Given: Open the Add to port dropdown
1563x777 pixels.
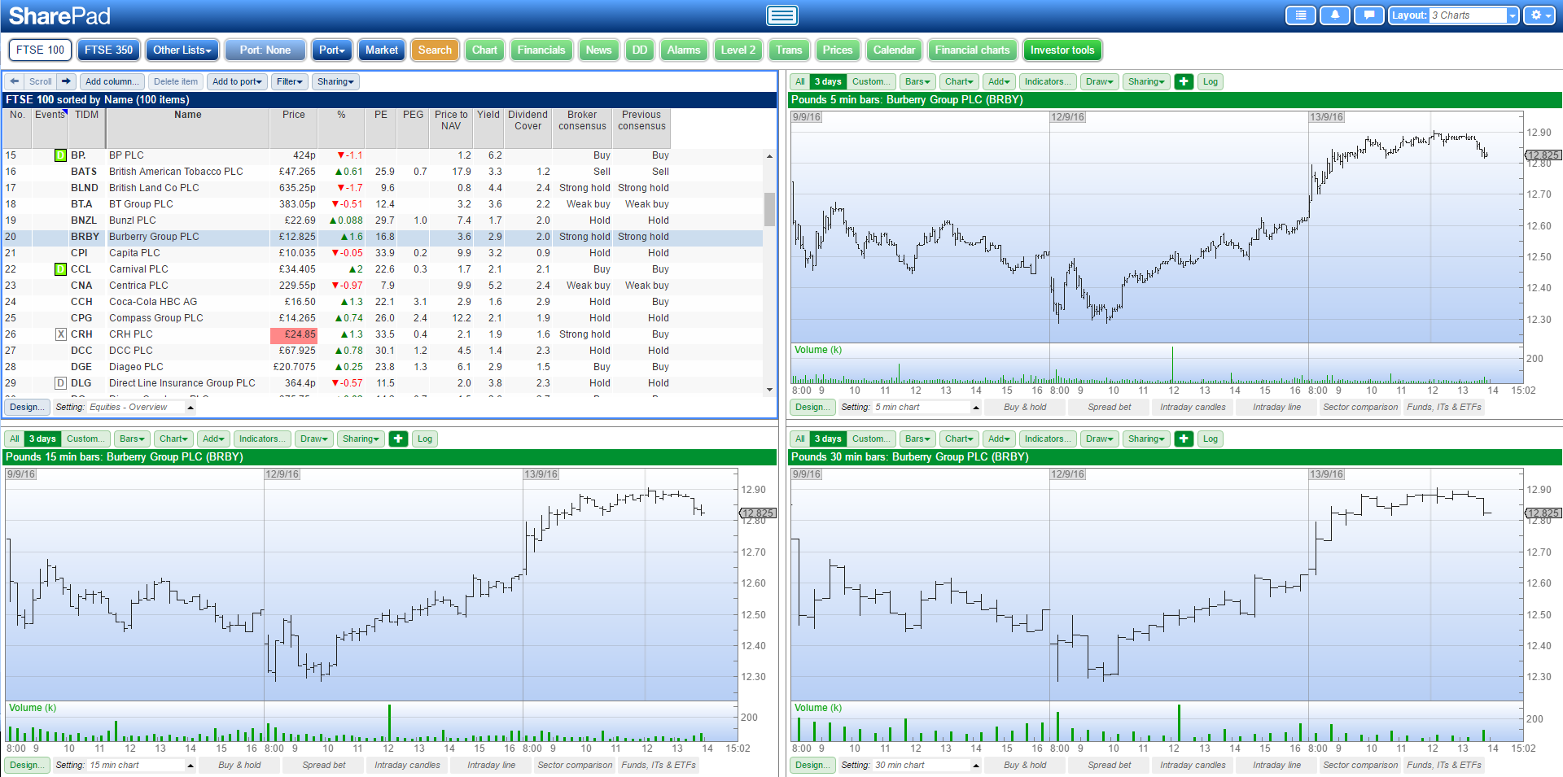Looking at the screenshot, I should (x=237, y=81).
